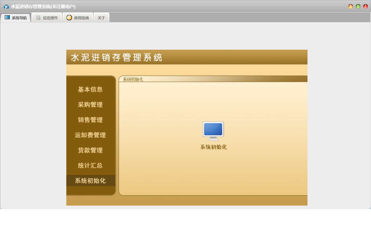Click the 使用指南 yellow badge icon
The height and width of the screenshot is (243, 371).
tap(69, 18)
